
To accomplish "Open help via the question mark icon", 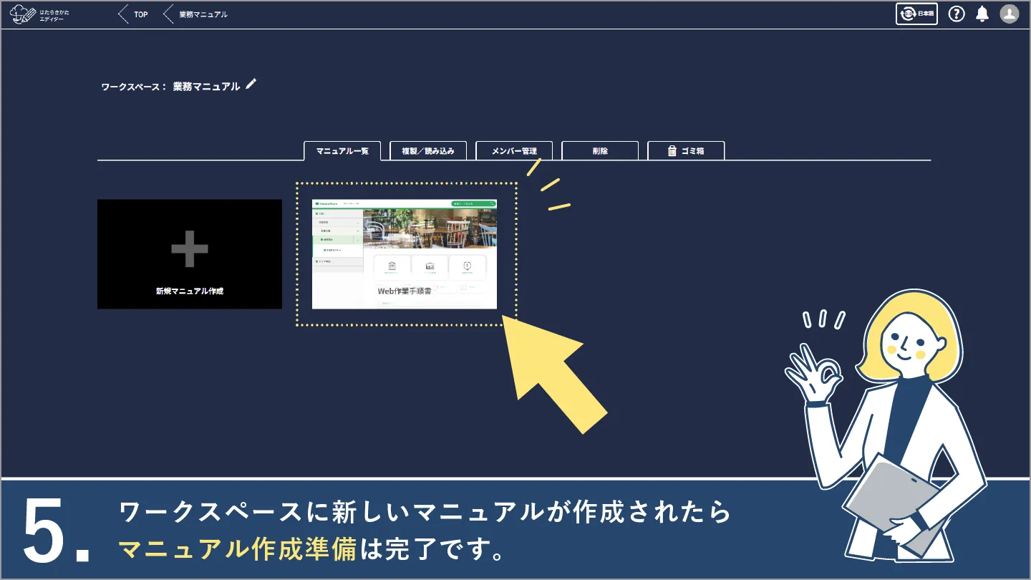I will coord(957,14).
